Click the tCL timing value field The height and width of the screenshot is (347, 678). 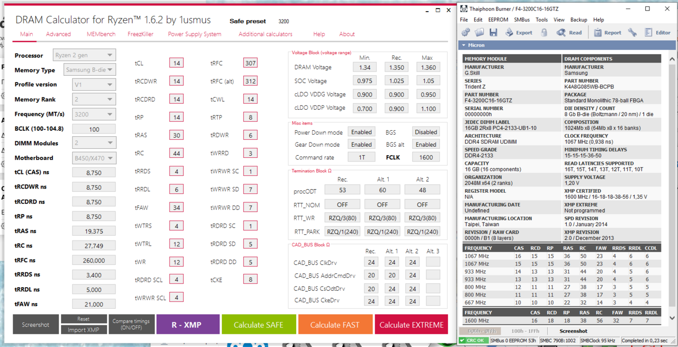coord(177,63)
